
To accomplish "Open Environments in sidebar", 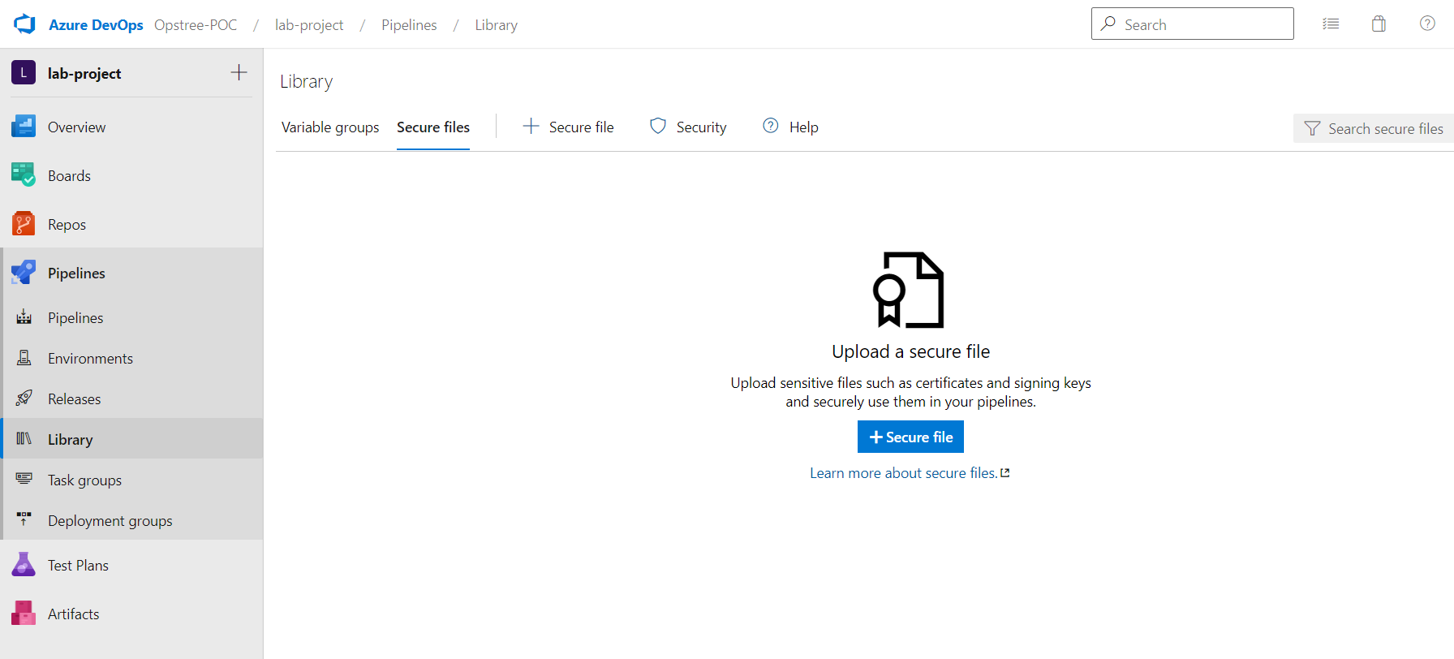I will click(x=131, y=358).
